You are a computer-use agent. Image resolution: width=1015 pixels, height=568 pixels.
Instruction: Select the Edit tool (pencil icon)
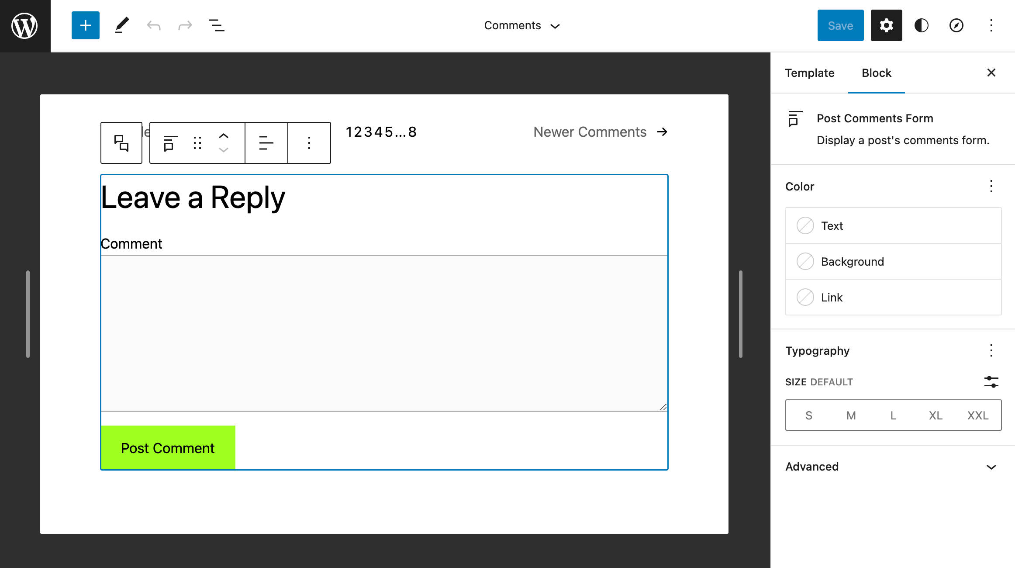pos(121,26)
